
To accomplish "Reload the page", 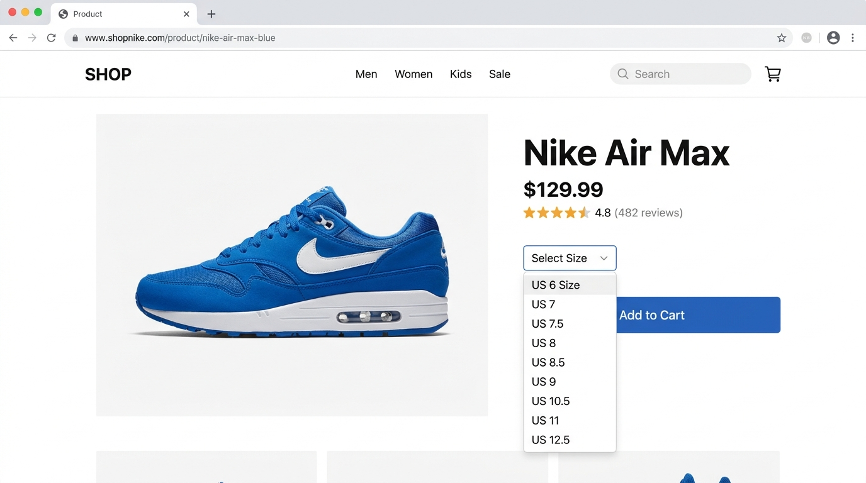I will pos(52,38).
